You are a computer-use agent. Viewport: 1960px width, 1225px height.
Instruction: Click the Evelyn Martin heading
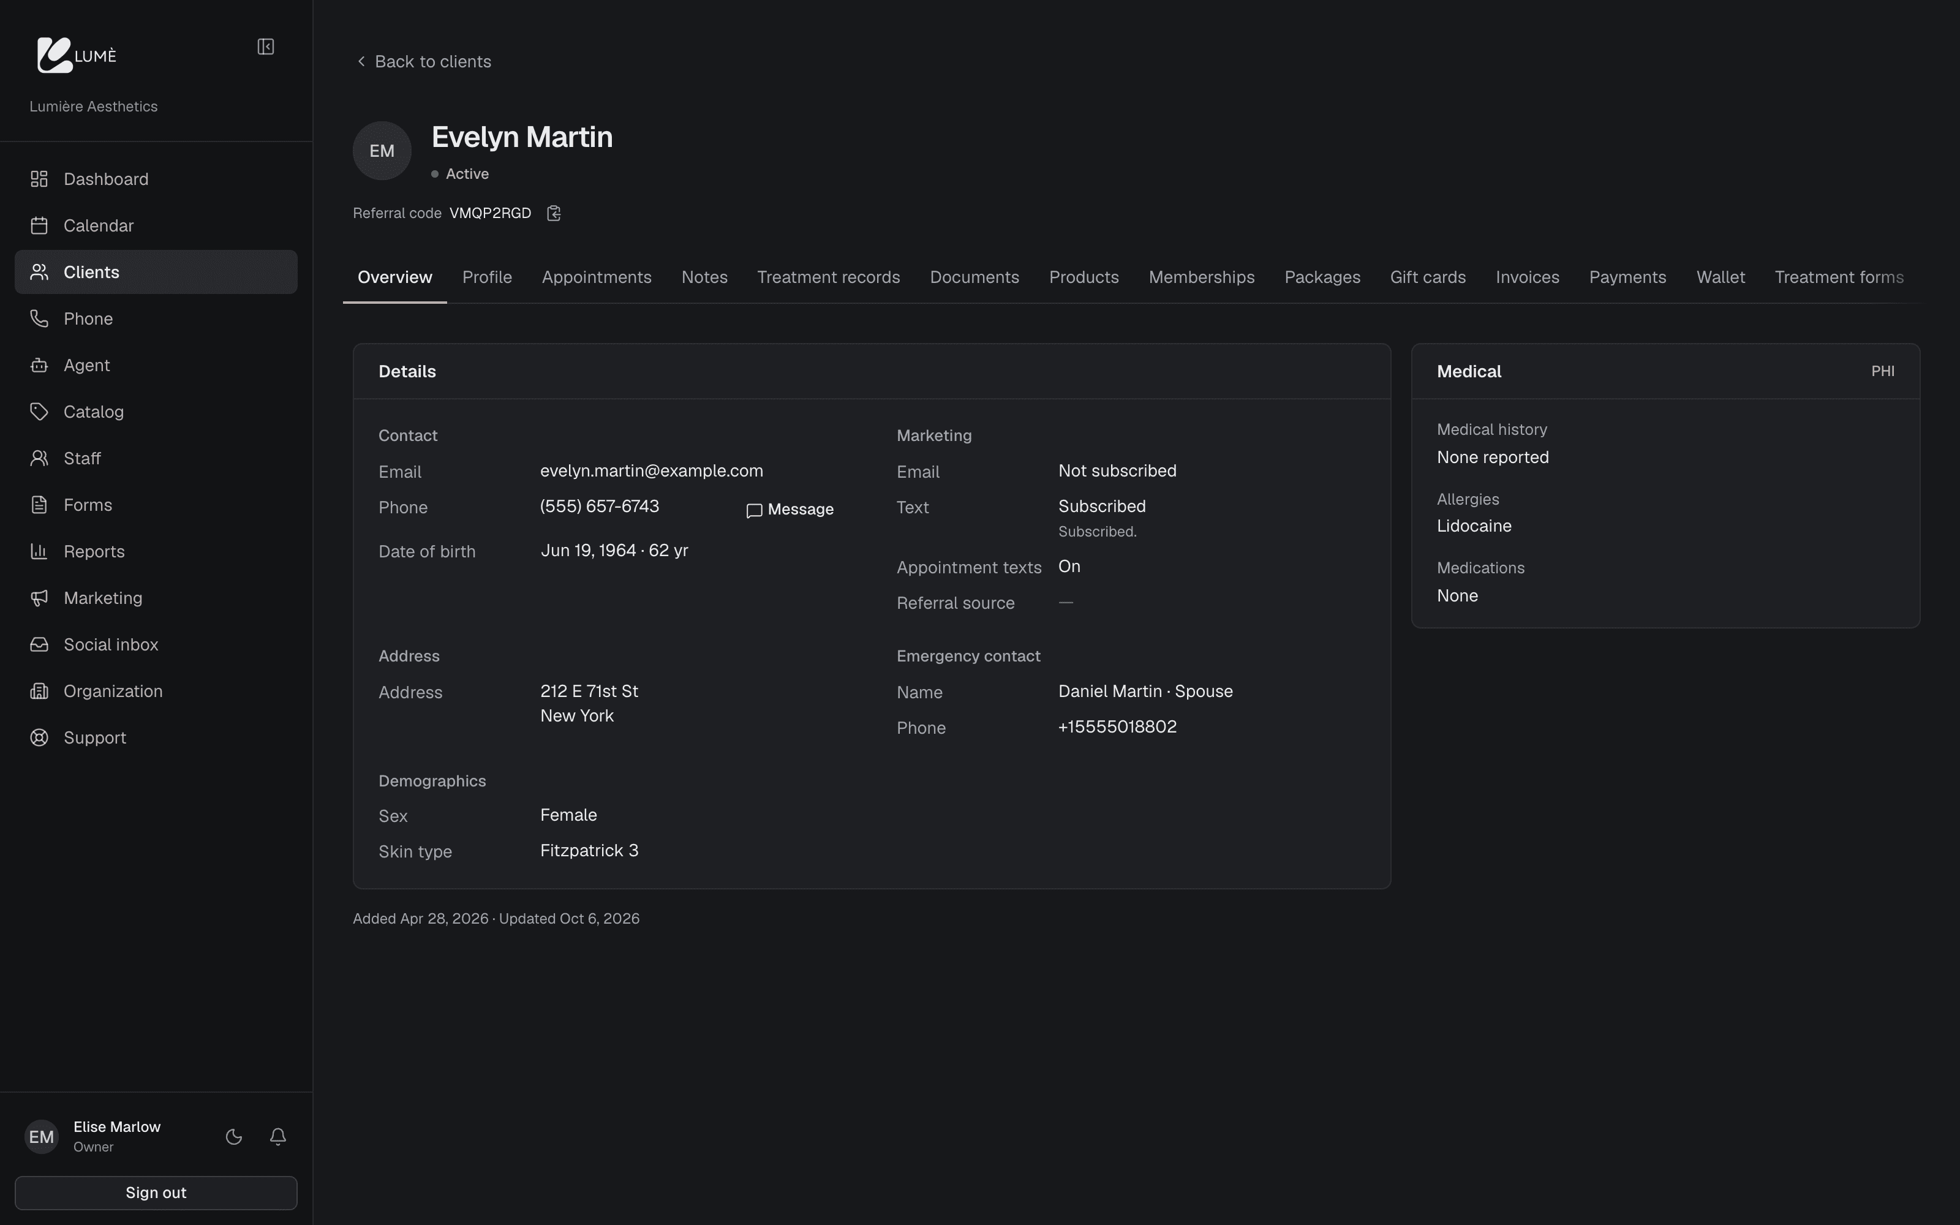tap(522, 138)
